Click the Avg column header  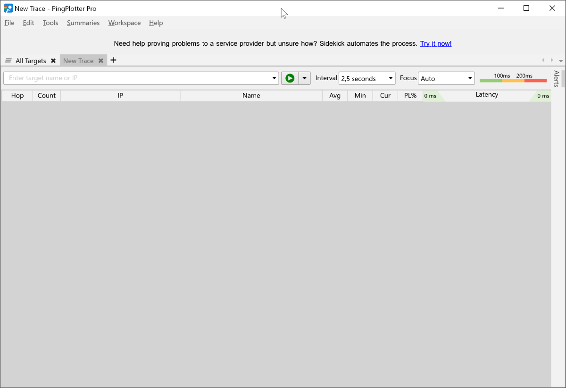(335, 95)
